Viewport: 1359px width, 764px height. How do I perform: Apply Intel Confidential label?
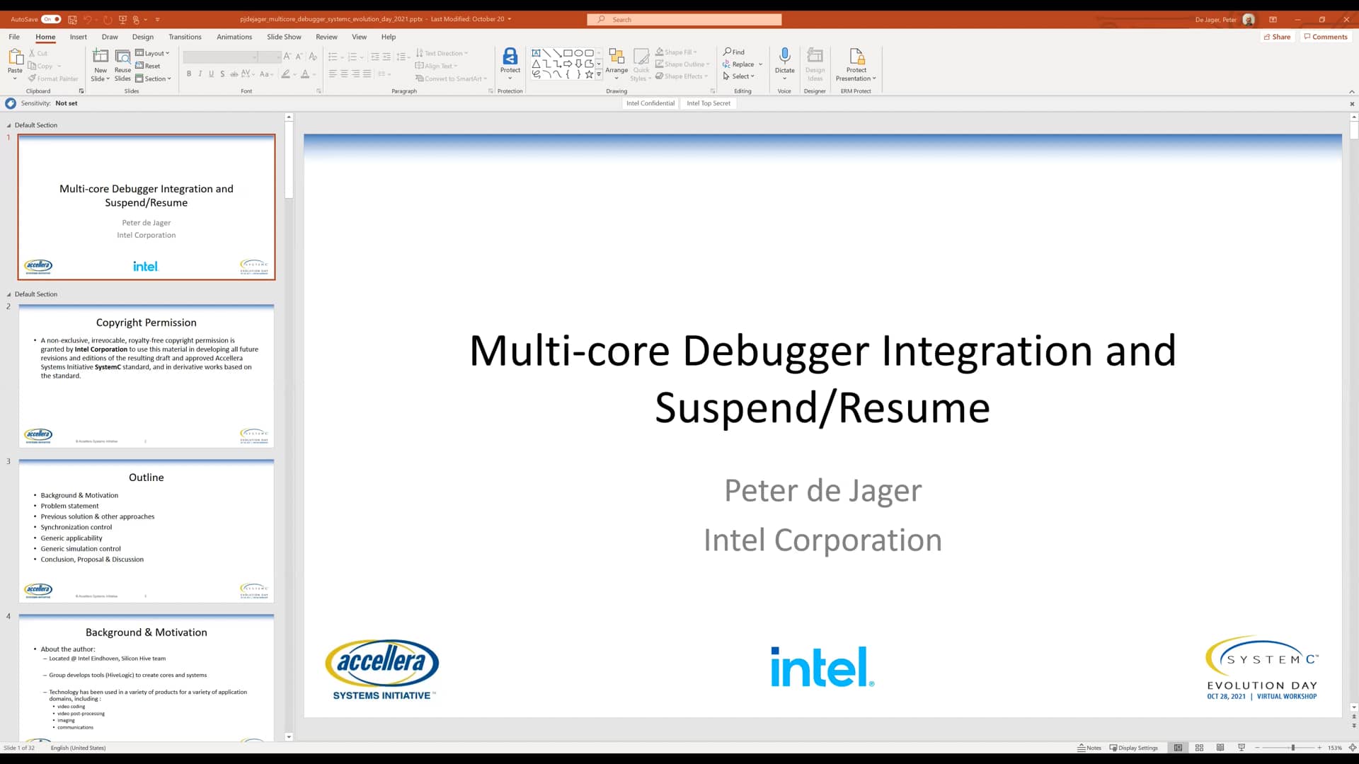pyautogui.click(x=650, y=103)
